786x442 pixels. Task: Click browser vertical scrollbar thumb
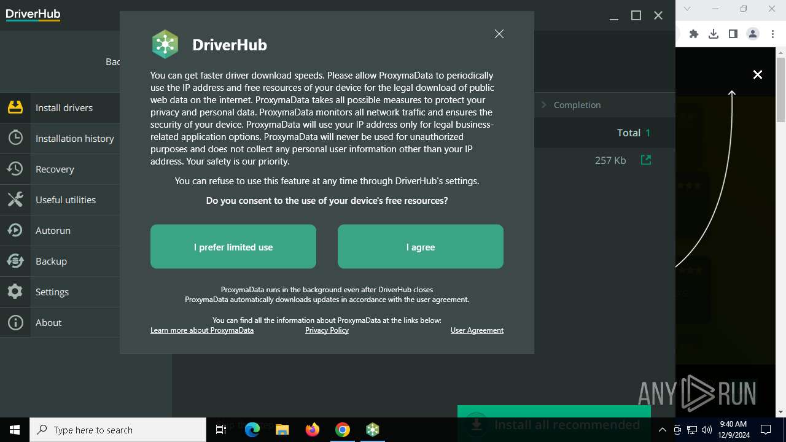(x=781, y=90)
